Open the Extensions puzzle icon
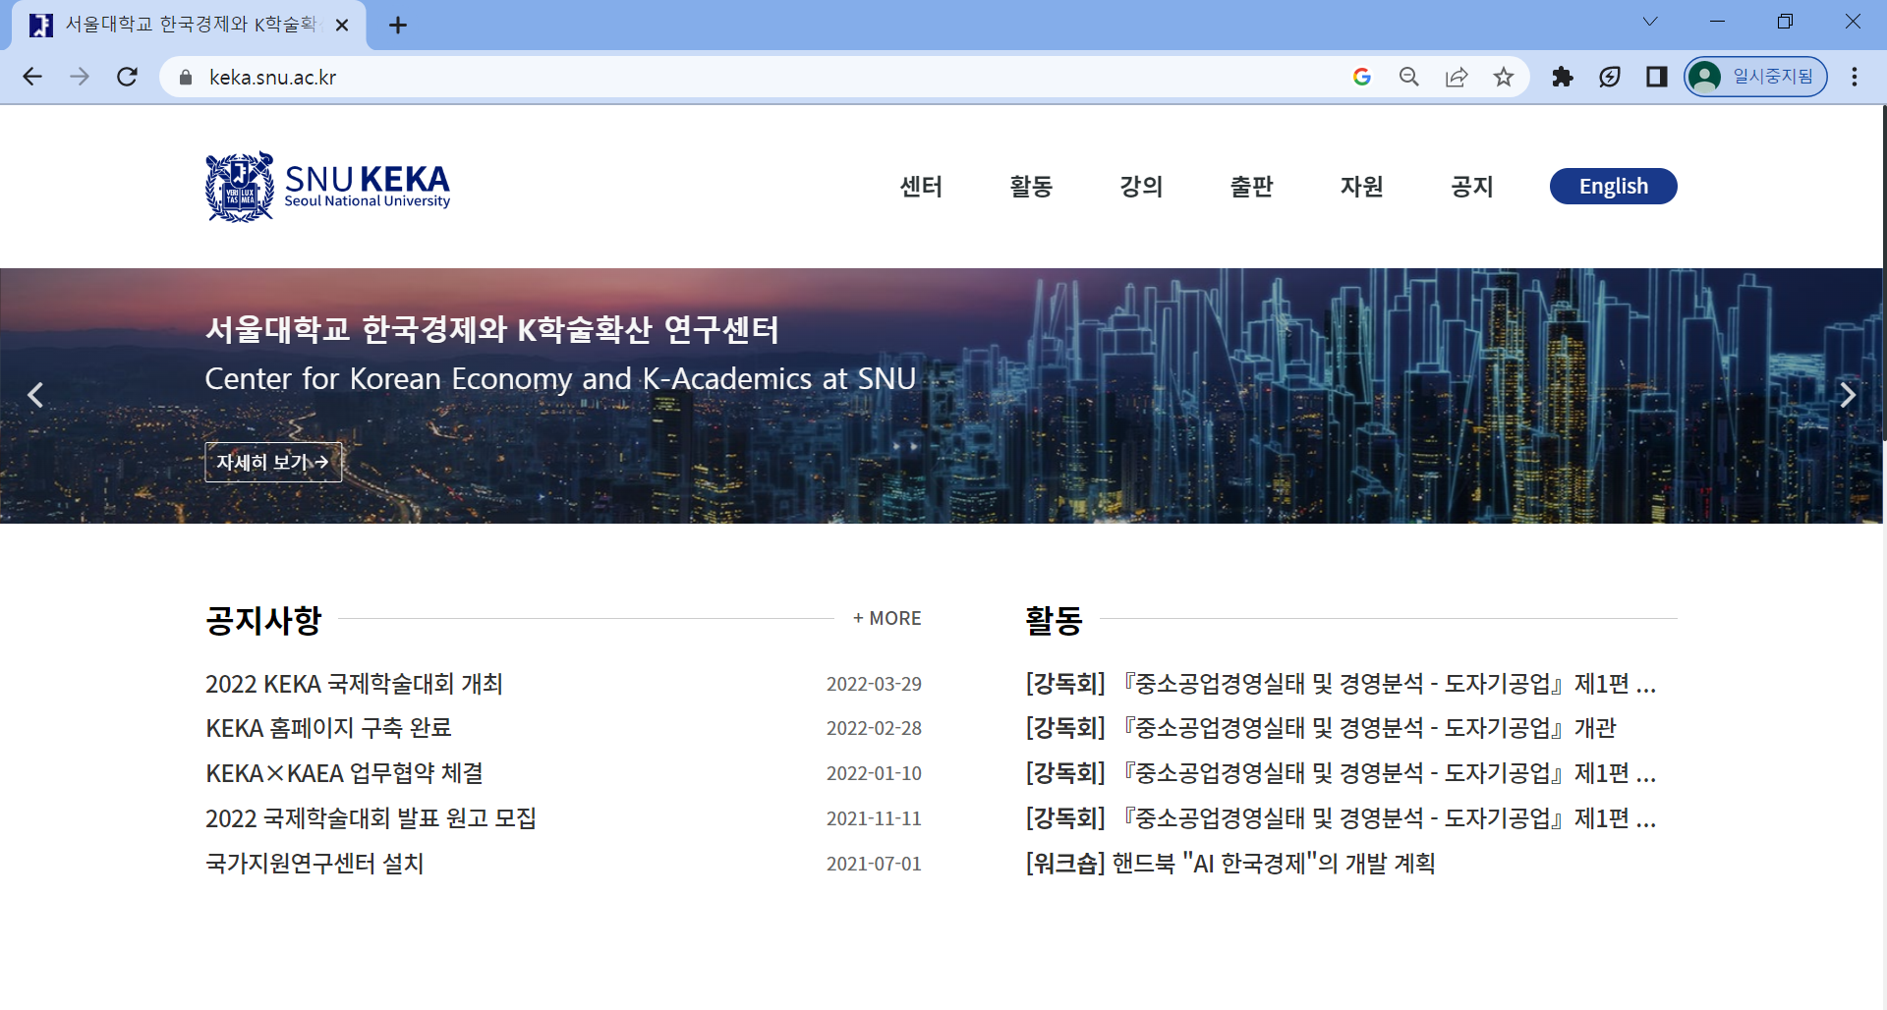This screenshot has height=1010, width=1887. click(x=1562, y=77)
